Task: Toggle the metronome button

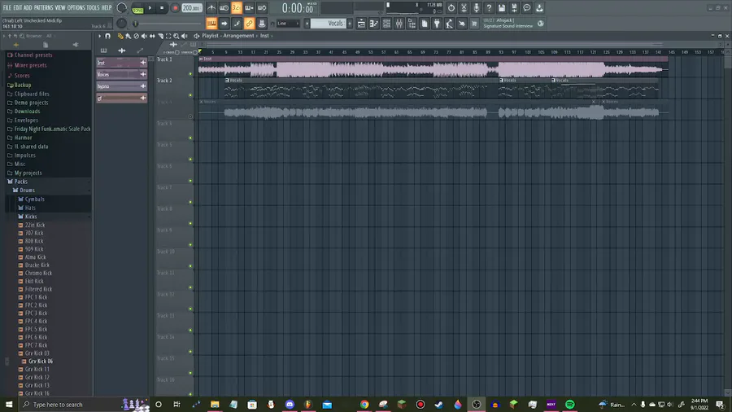Action: point(211,8)
